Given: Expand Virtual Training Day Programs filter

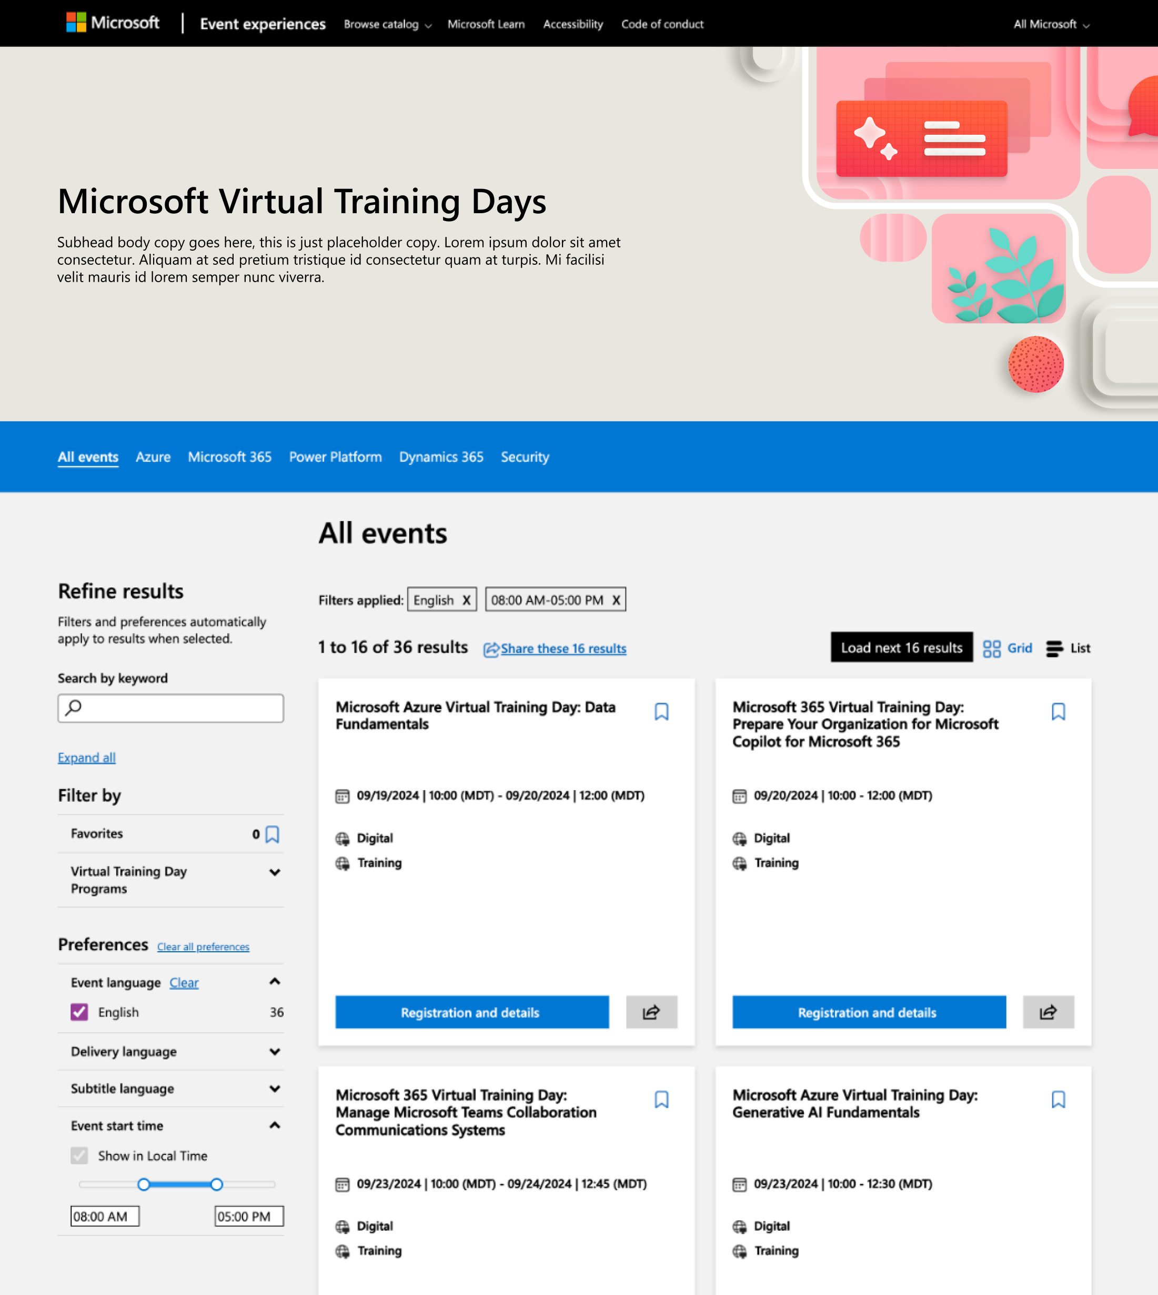Looking at the screenshot, I should click(x=275, y=872).
